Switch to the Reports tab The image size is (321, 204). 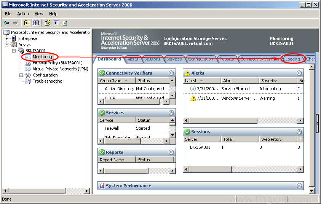(227, 59)
